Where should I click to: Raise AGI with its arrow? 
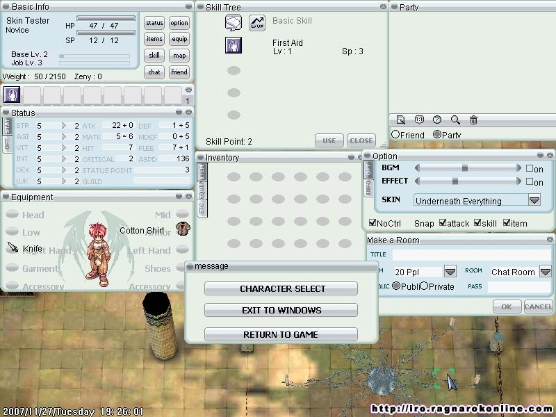pyautogui.click(x=64, y=136)
